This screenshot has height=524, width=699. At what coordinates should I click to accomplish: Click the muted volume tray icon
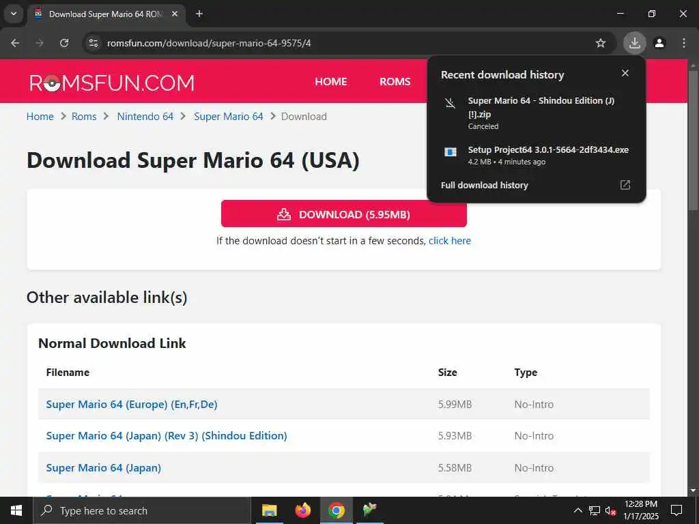pos(610,510)
